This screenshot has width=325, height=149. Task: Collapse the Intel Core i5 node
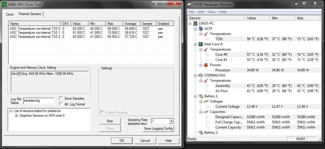point(195,44)
